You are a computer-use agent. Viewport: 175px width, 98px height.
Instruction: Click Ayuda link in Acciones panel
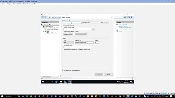120,31
